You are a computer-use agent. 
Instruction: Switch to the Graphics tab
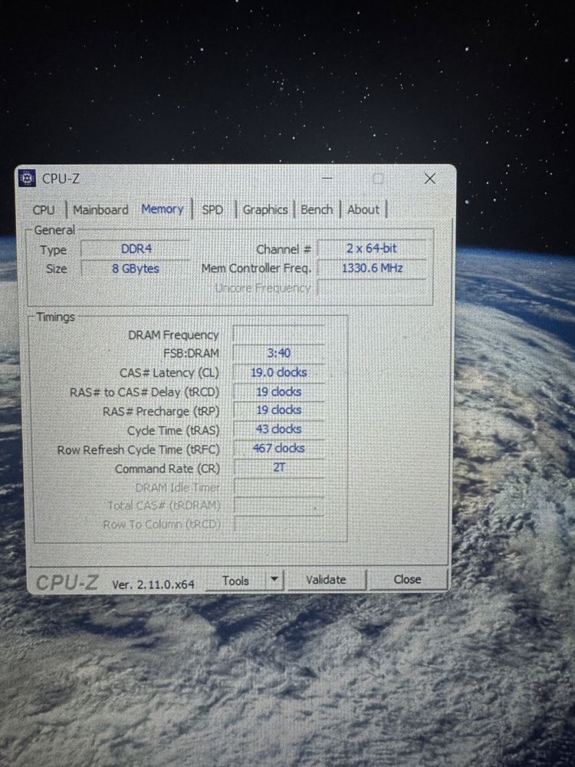[x=265, y=210]
